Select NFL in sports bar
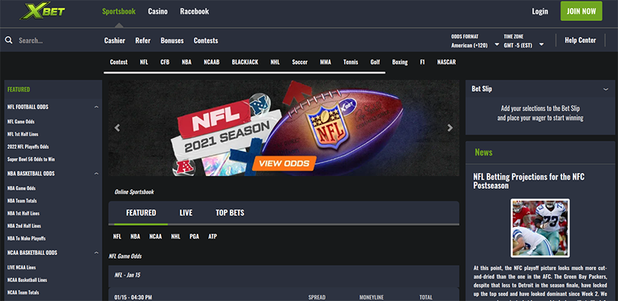618x301 pixels. click(144, 62)
